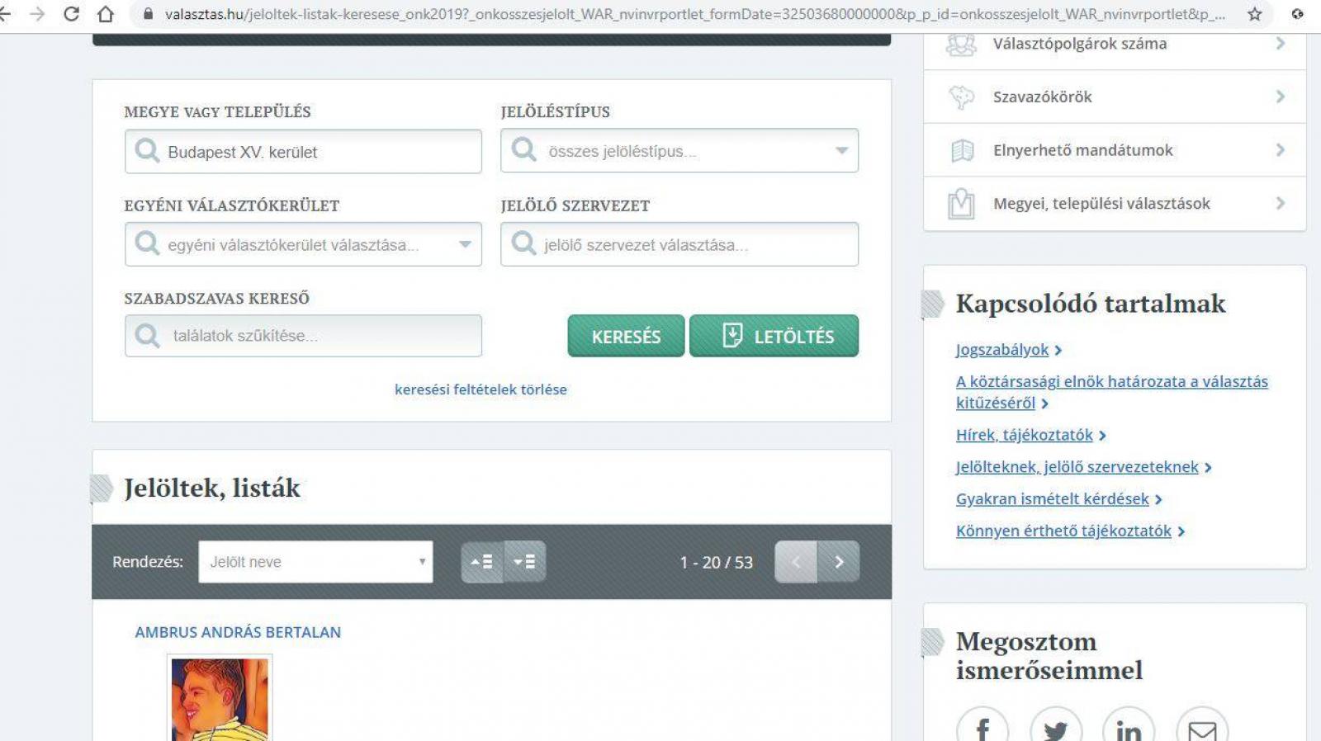Reload the page with the browser refresh icon

pyautogui.click(x=72, y=14)
